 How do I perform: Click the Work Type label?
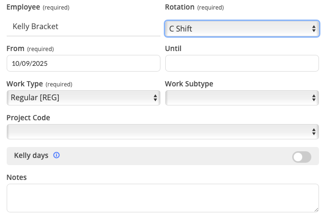coord(24,84)
